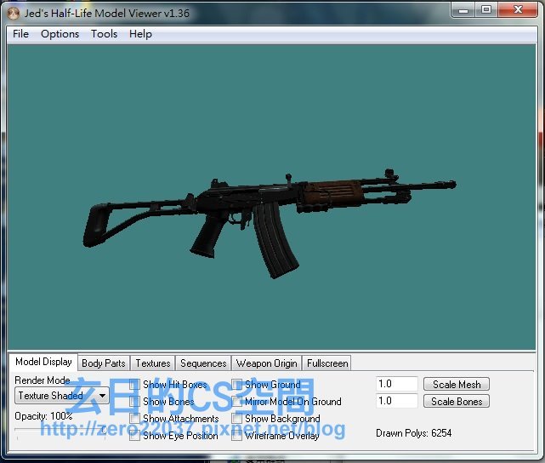Viewport: 545px width, 463px height.
Task: Switch to the Sequences tab
Action: [x=203, y=363]
